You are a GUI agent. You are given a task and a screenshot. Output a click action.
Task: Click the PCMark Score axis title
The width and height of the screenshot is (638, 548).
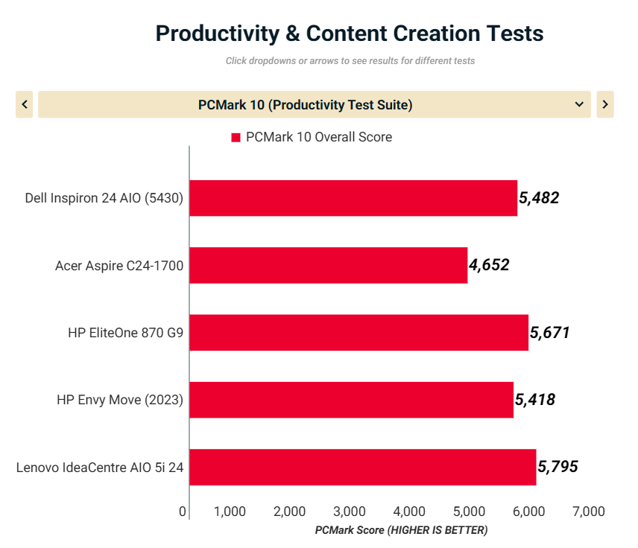tap(401, 530)
